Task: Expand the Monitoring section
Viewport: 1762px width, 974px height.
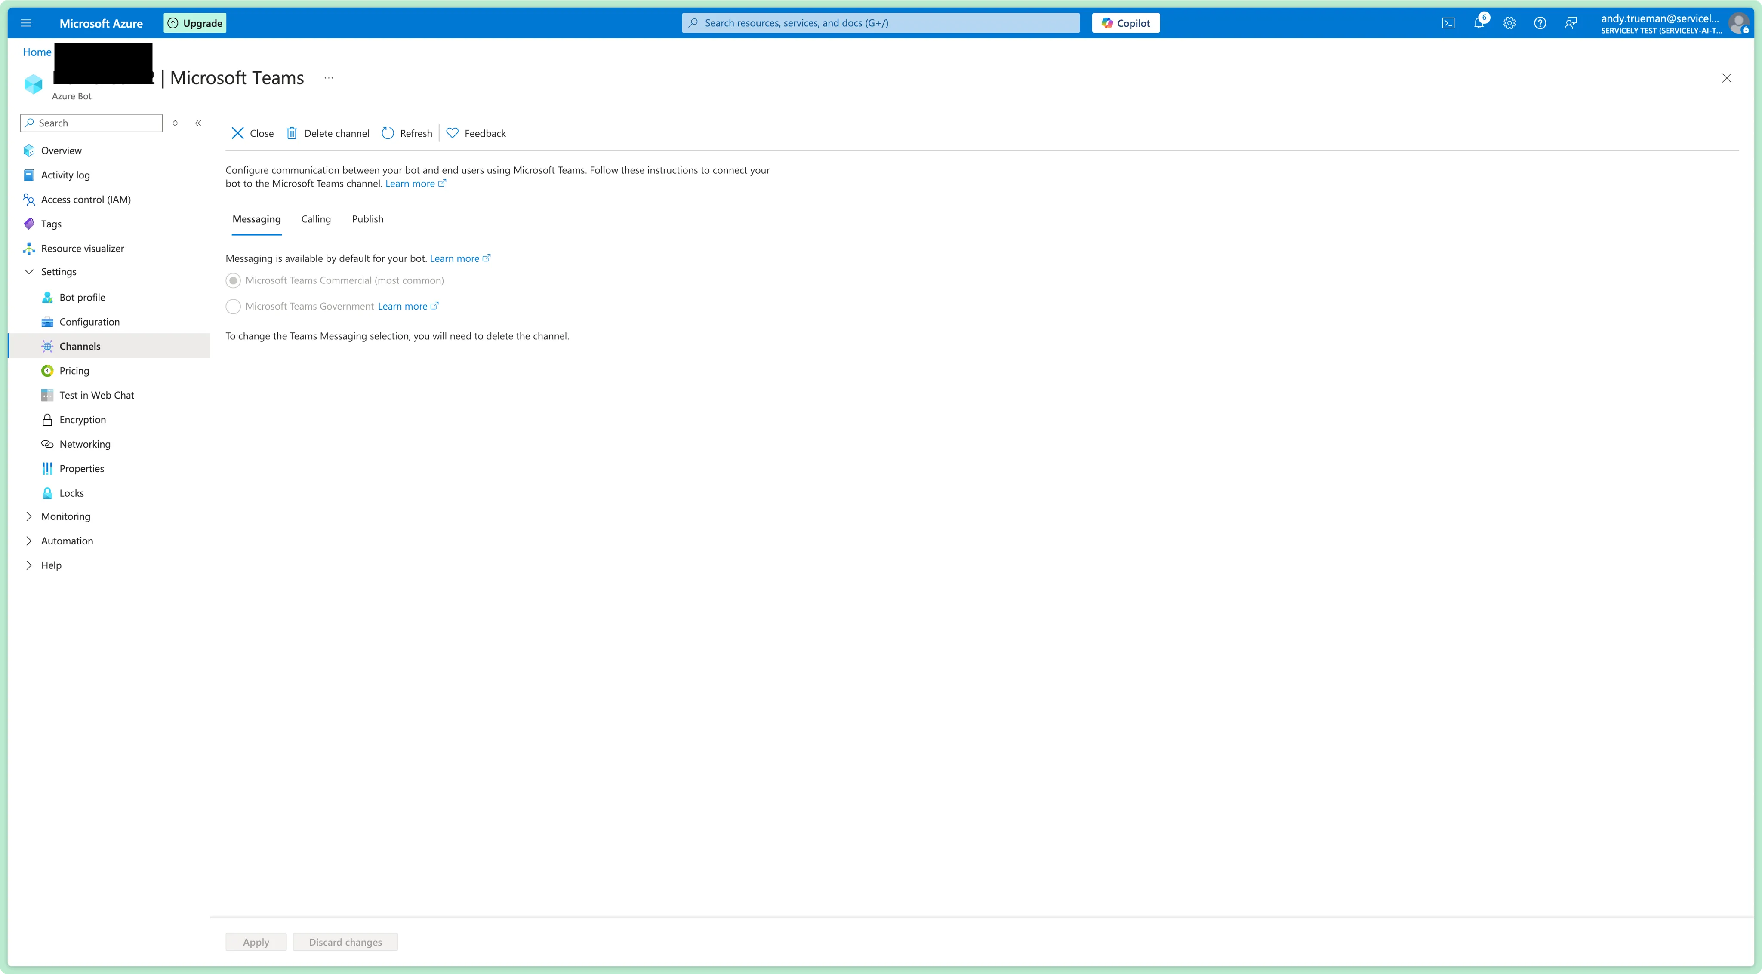Action: [29, 516]
